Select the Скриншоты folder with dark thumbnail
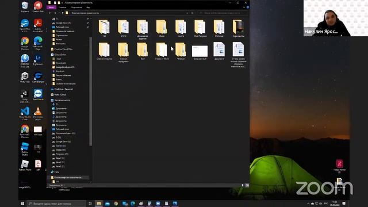The image size is (368, 207). point(238,28)
